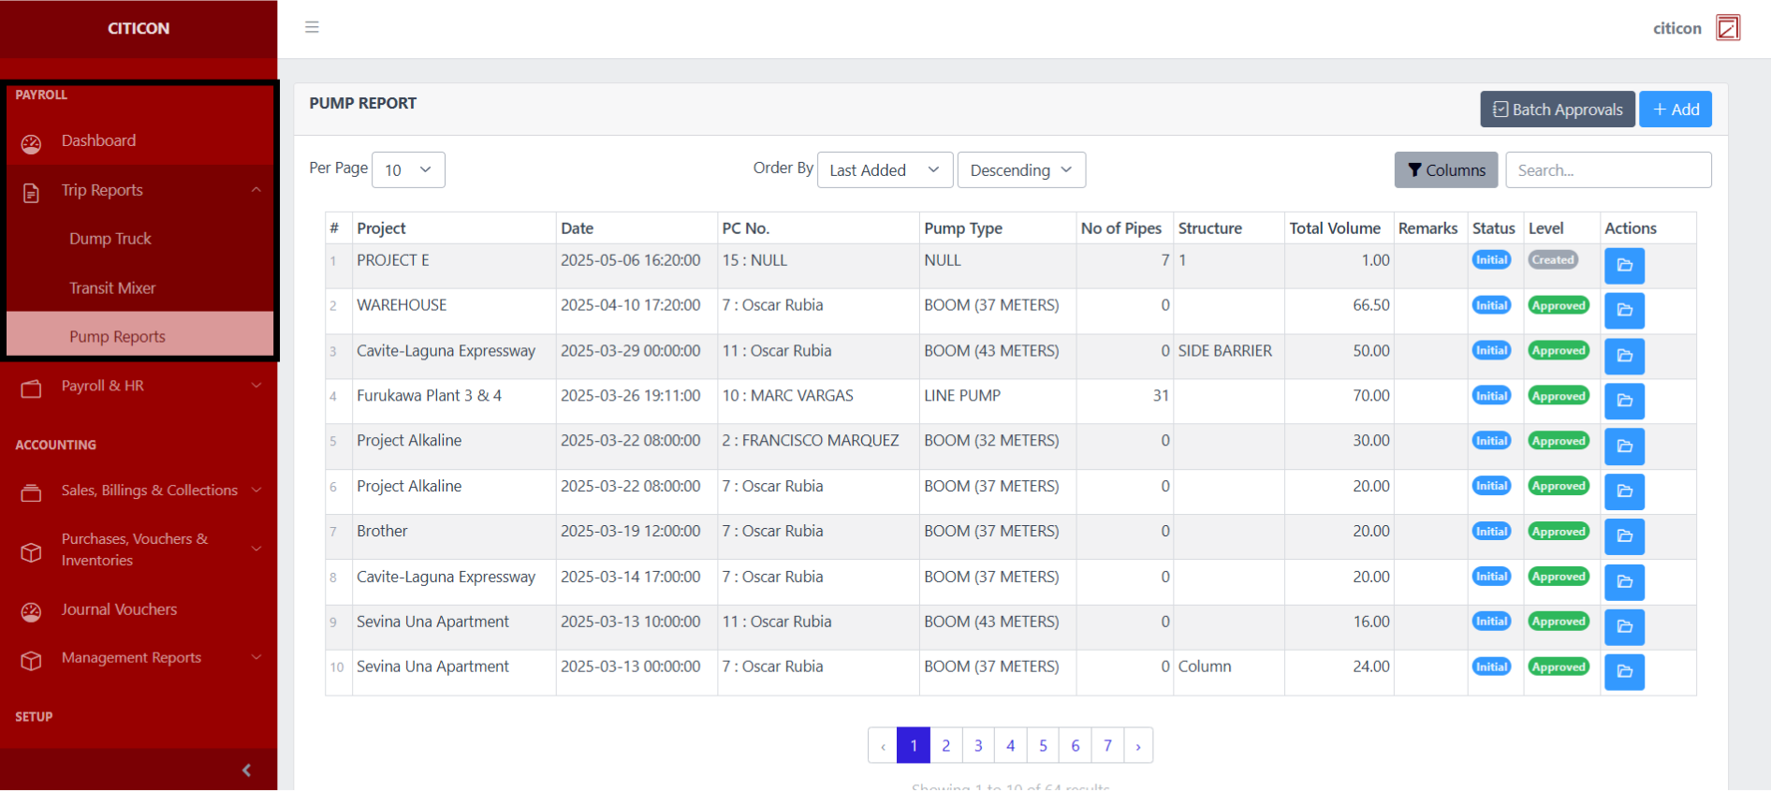Viewport: 1771px width, 791px height.
Task: Expand the Payroll & HR menu
Action: pyautogui.click(x=139, y=386)
